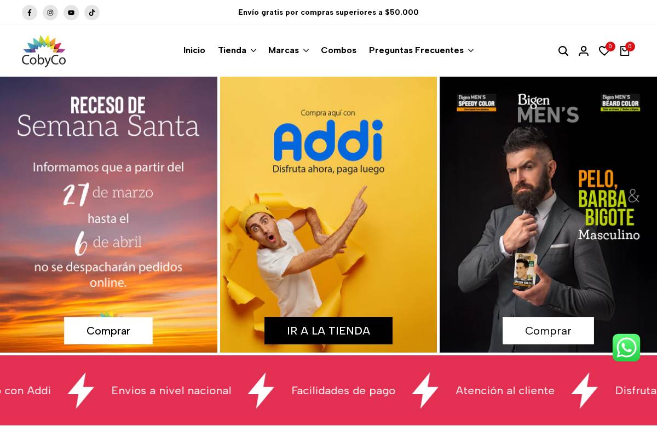
Task: Open the shopping cart icon
Action: (625, 51)
